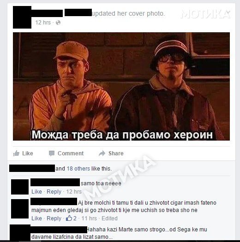
Task: Click the Like text under the post
Action: point(28,153)
